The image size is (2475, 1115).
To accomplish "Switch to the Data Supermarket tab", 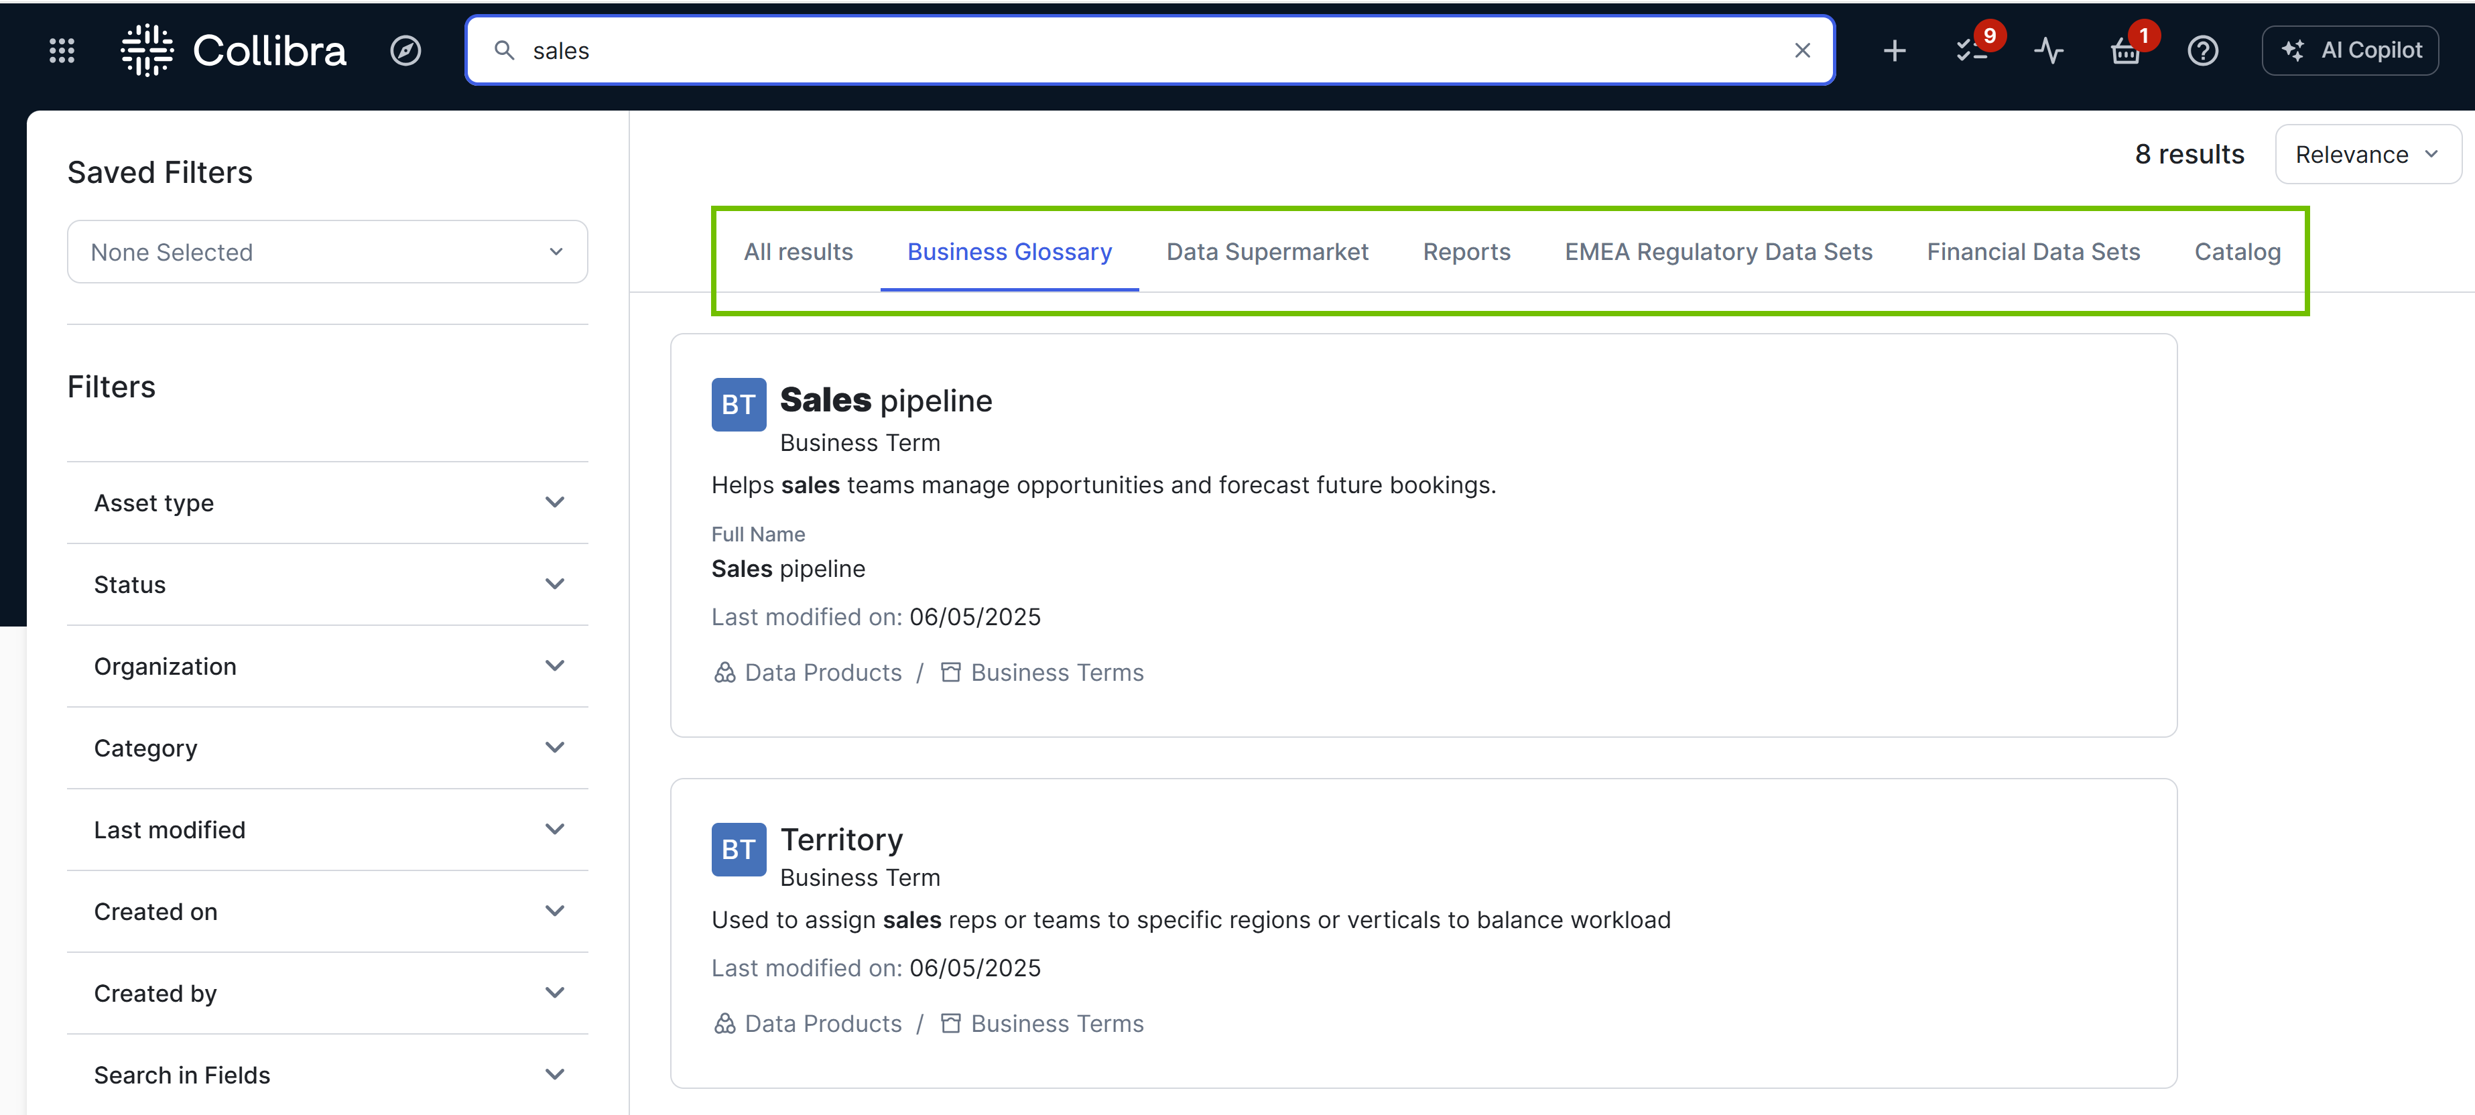I will tap(1267, 252).
